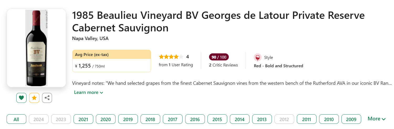Image resolution: width=394 pixels, height=129 pixels.
Task: Click the share icon below bottle
Action: [47, 98]
